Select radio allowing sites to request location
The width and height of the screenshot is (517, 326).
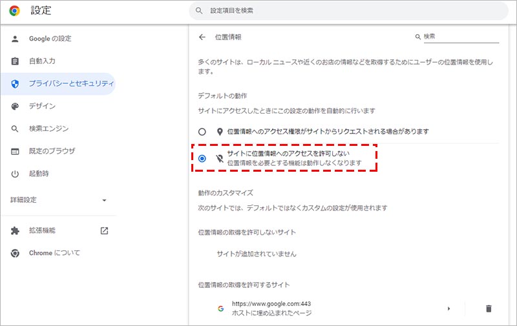[202, 132]
